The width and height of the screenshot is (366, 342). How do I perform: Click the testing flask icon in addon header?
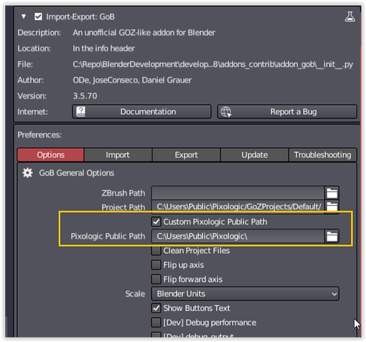pos(350,17)
